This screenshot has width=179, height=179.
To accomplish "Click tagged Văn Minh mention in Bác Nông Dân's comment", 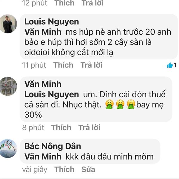I will pos(43,157).
